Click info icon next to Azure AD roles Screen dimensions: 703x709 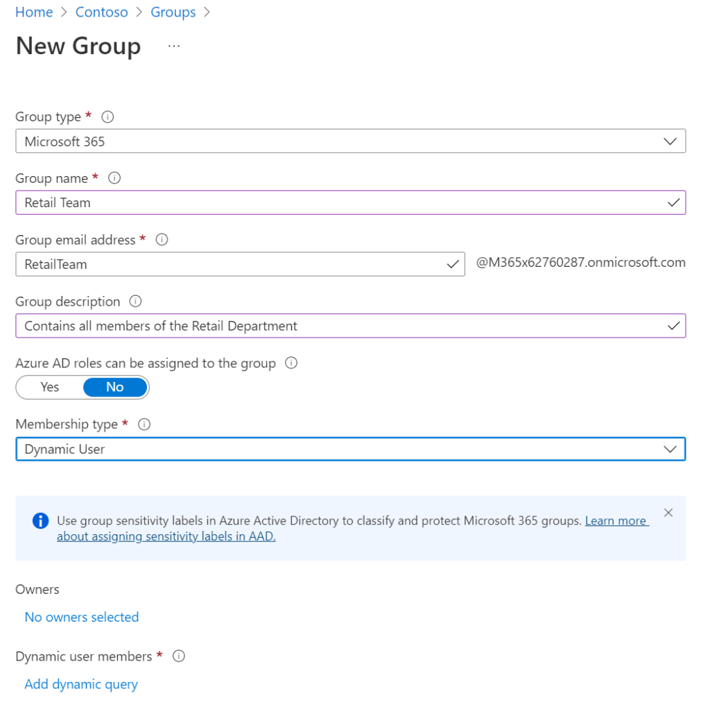[x=291, y=363]
